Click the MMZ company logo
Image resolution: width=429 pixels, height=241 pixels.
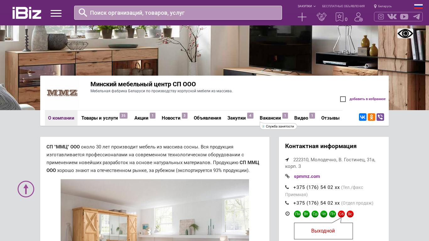(x=62, y=93)
